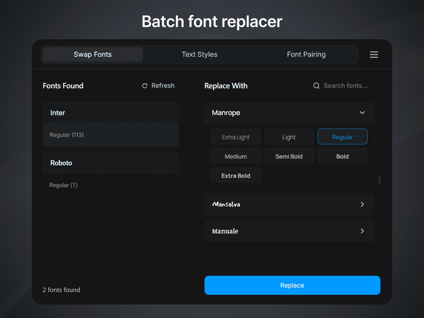Focus the Search fonts input field
Viewport: 424px width, 318px height.
346,86
